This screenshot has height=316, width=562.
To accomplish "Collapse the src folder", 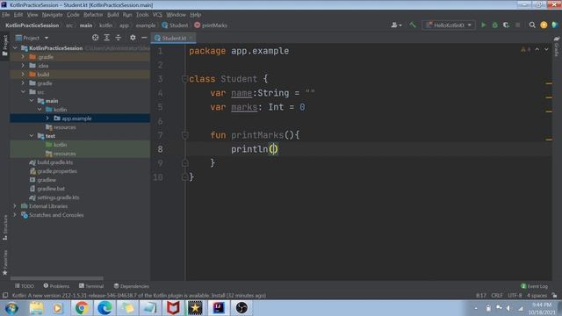I will pyautogui.click(x=23, y=92).
